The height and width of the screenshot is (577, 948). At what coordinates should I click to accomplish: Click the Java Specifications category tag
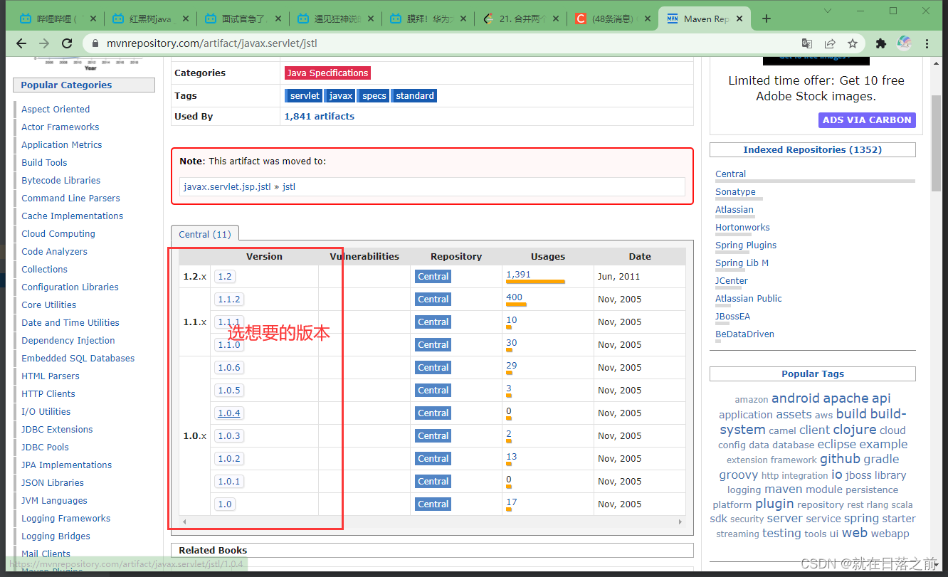pyautogui.click(x=327, y=73)
